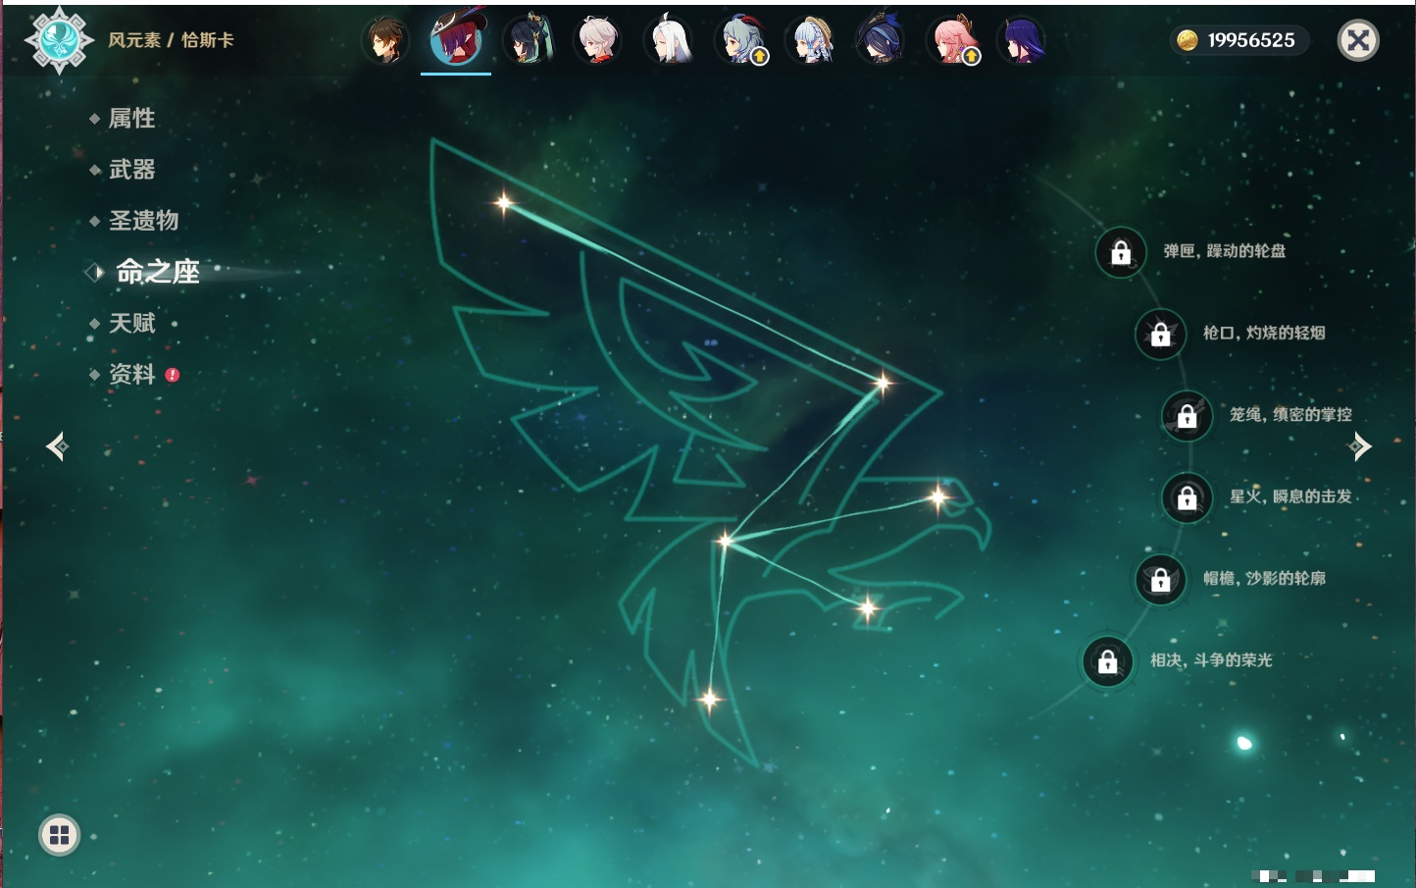Click the Anemo element emblem beside 风元素
The height and width of the screenshot is (888, 1416).
[59, 40]
